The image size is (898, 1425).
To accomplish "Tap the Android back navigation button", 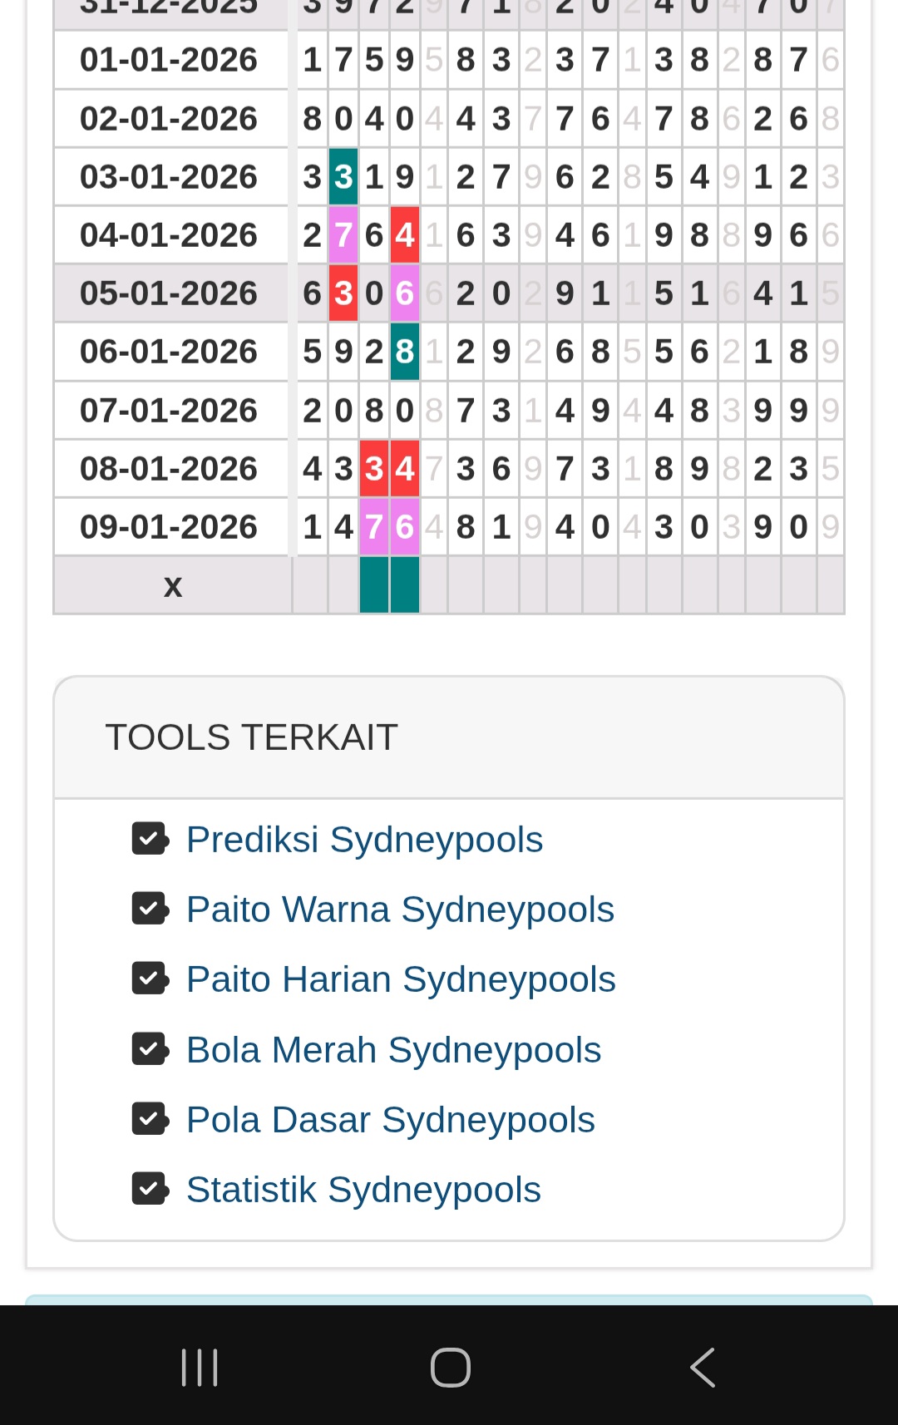I will click(703, 1367).
